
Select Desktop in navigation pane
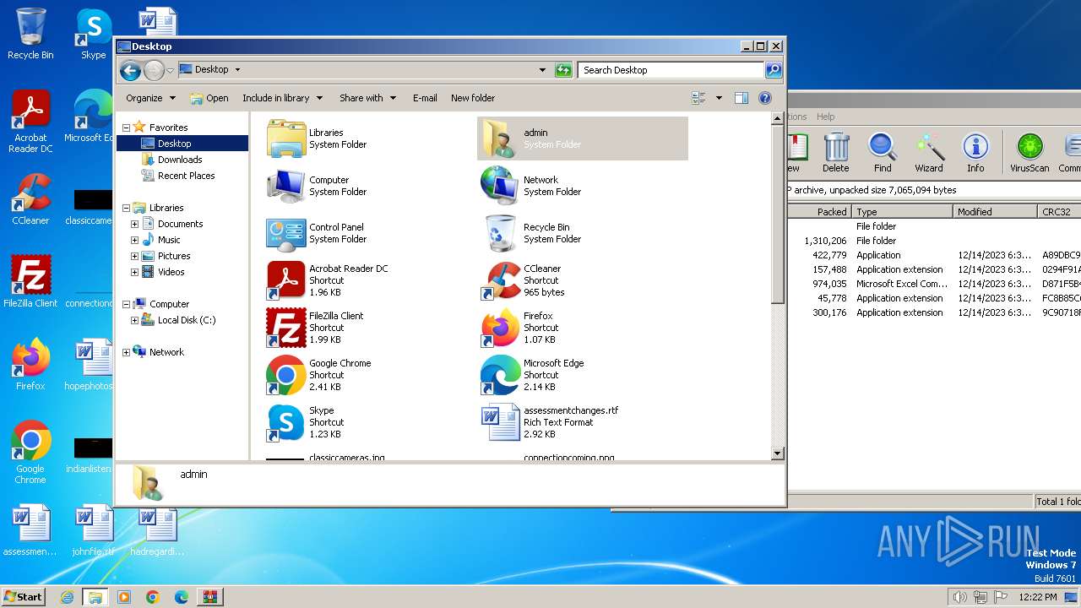(174, 144)
